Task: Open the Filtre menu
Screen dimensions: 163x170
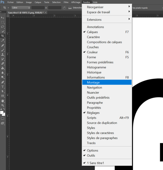Action: [x=66, y=2]
